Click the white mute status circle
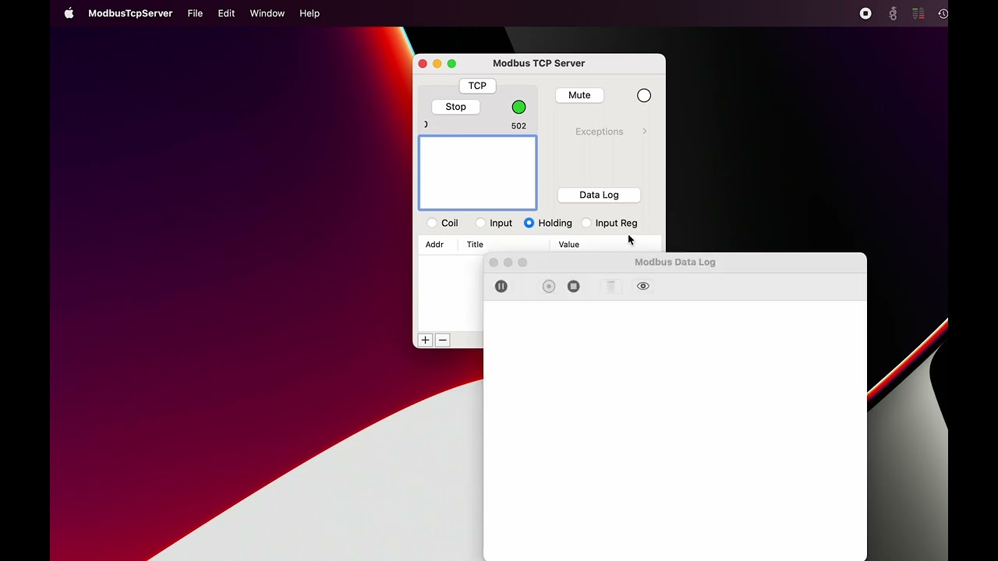998x561 pixels. click(644, 96)
